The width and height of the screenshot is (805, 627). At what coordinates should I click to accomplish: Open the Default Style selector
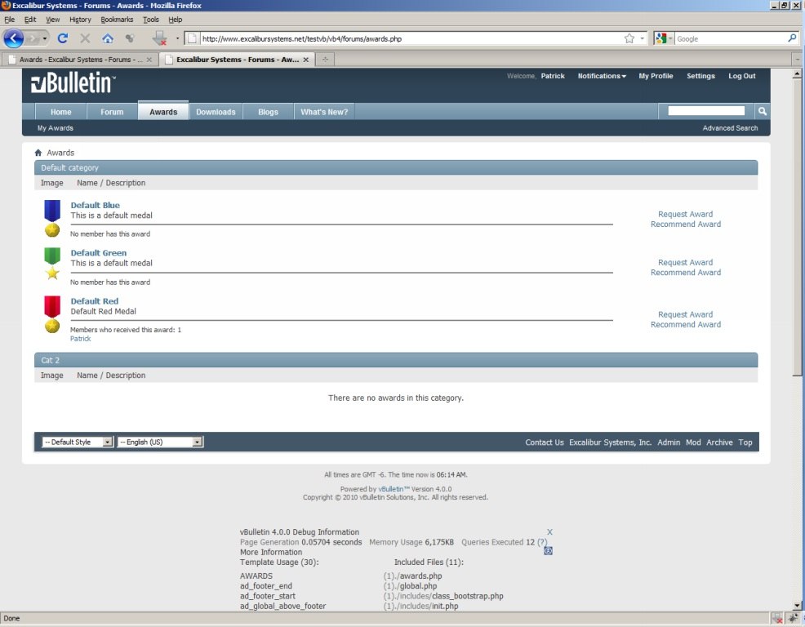tap(78, 442)
